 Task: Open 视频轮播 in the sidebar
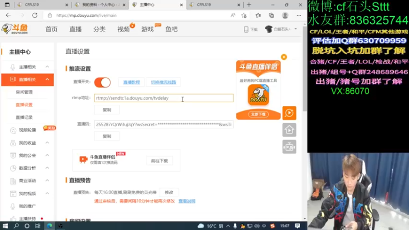tap(28, 130)
